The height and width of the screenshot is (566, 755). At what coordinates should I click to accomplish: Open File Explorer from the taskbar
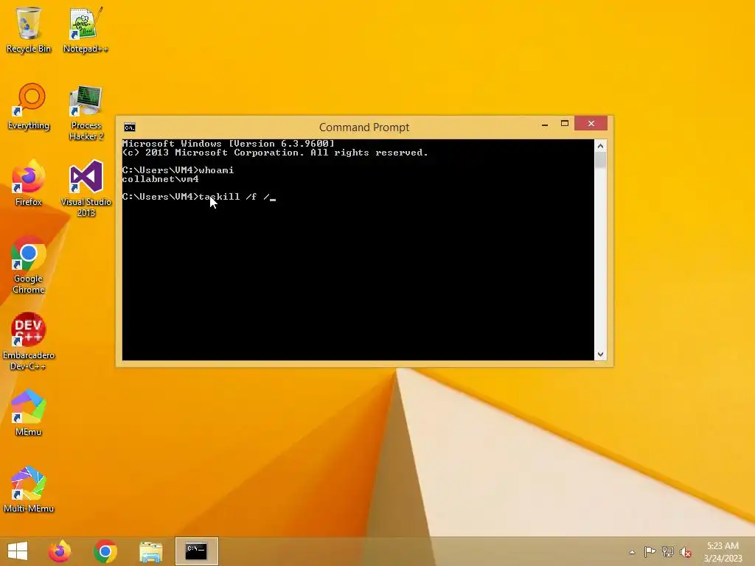click(x=150, y=551)
